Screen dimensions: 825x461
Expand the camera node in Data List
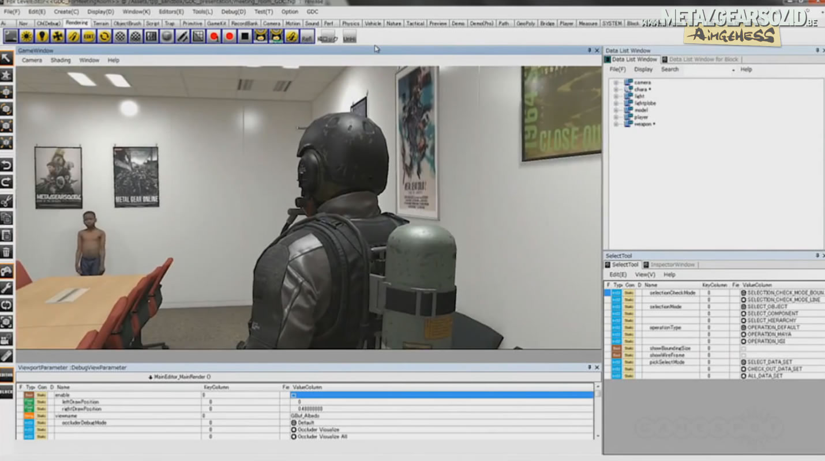click(x=616, y=82)
